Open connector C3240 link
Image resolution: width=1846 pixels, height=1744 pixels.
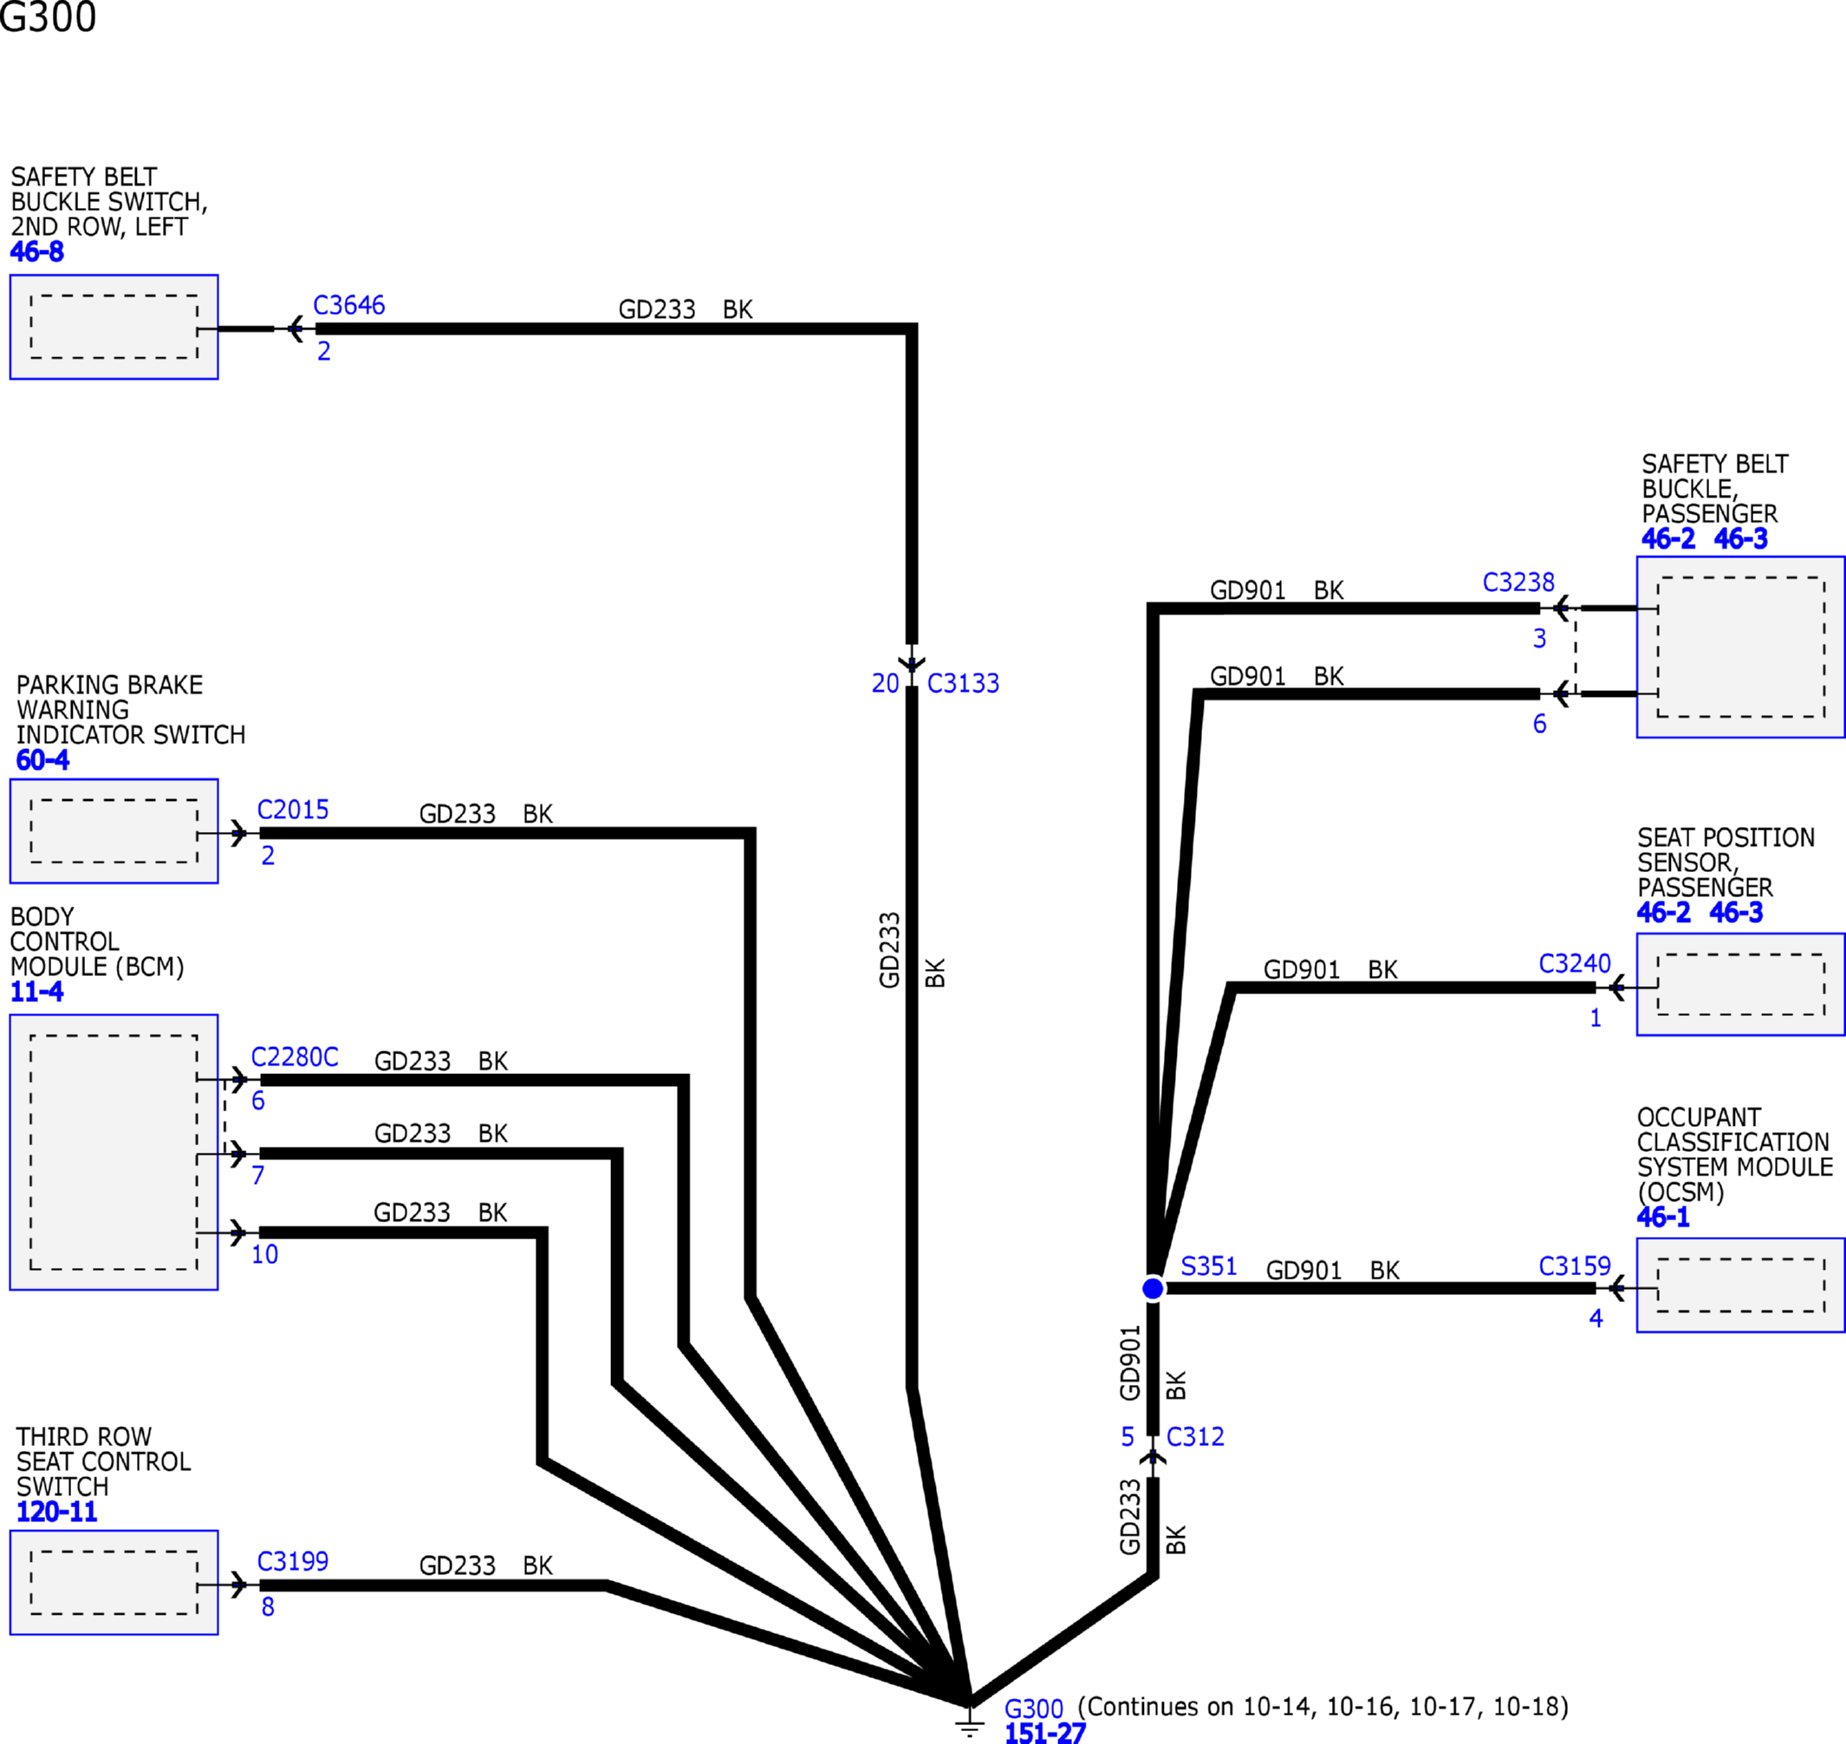tap(1575, 963)
